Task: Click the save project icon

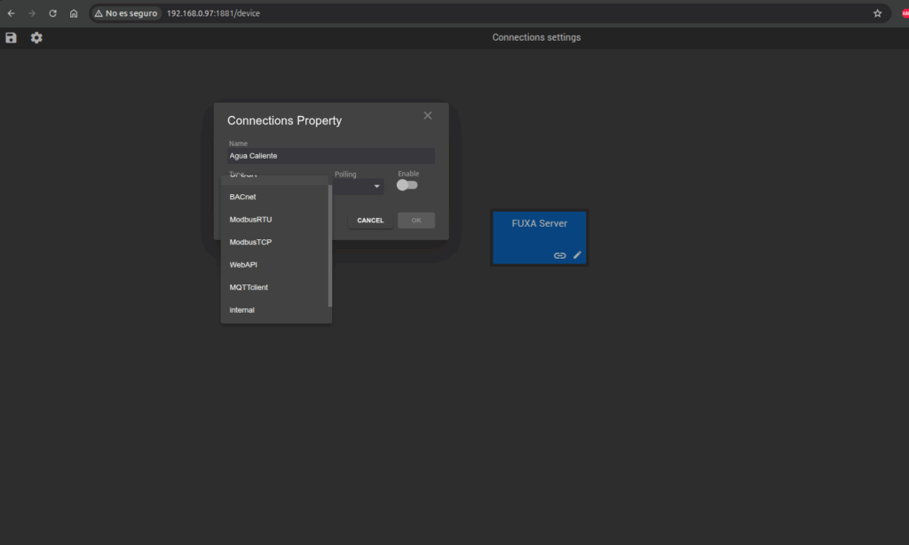Action: pos(12,38)
